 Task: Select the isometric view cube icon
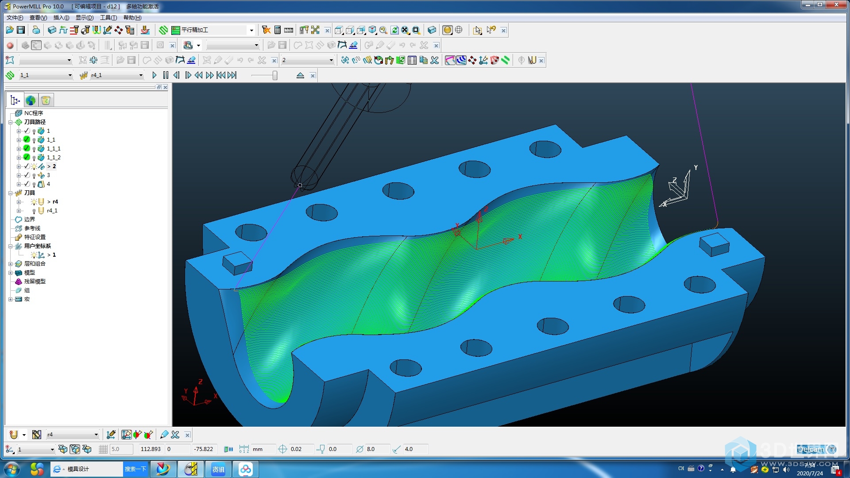(372, 30)
